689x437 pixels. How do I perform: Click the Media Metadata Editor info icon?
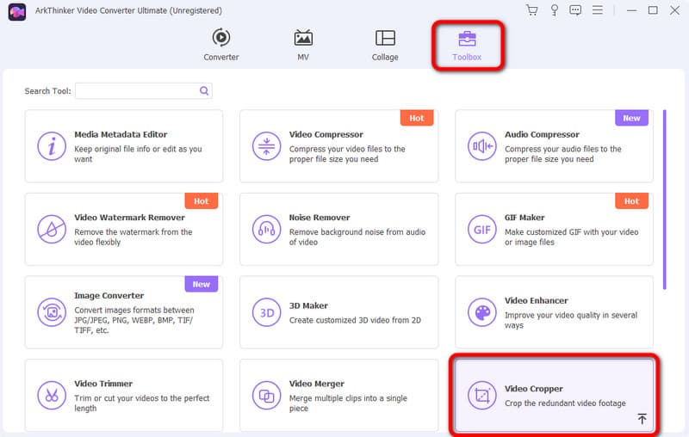click(x=52, y=146)
